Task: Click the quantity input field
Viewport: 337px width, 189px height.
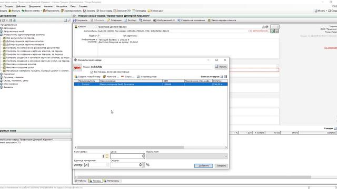Action: (x=90, y=156)
